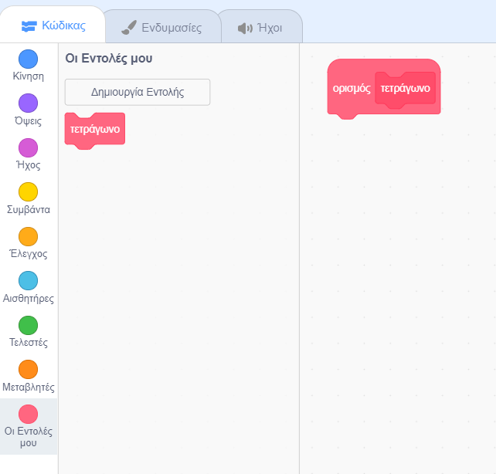
Task: Select the green Τελεστές category circle
Action: coord(28,325)
